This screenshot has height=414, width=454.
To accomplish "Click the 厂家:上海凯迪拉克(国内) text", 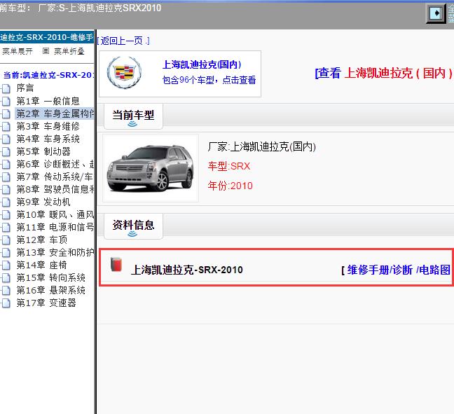I will 262,147.
